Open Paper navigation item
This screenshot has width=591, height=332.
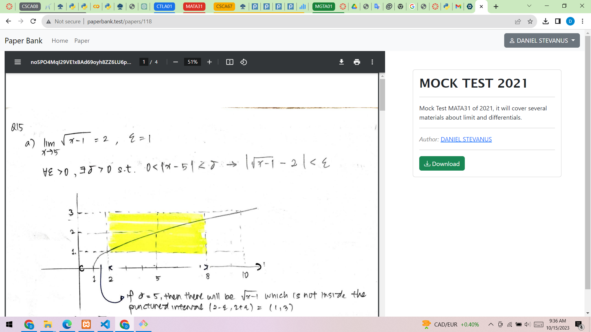82,41
